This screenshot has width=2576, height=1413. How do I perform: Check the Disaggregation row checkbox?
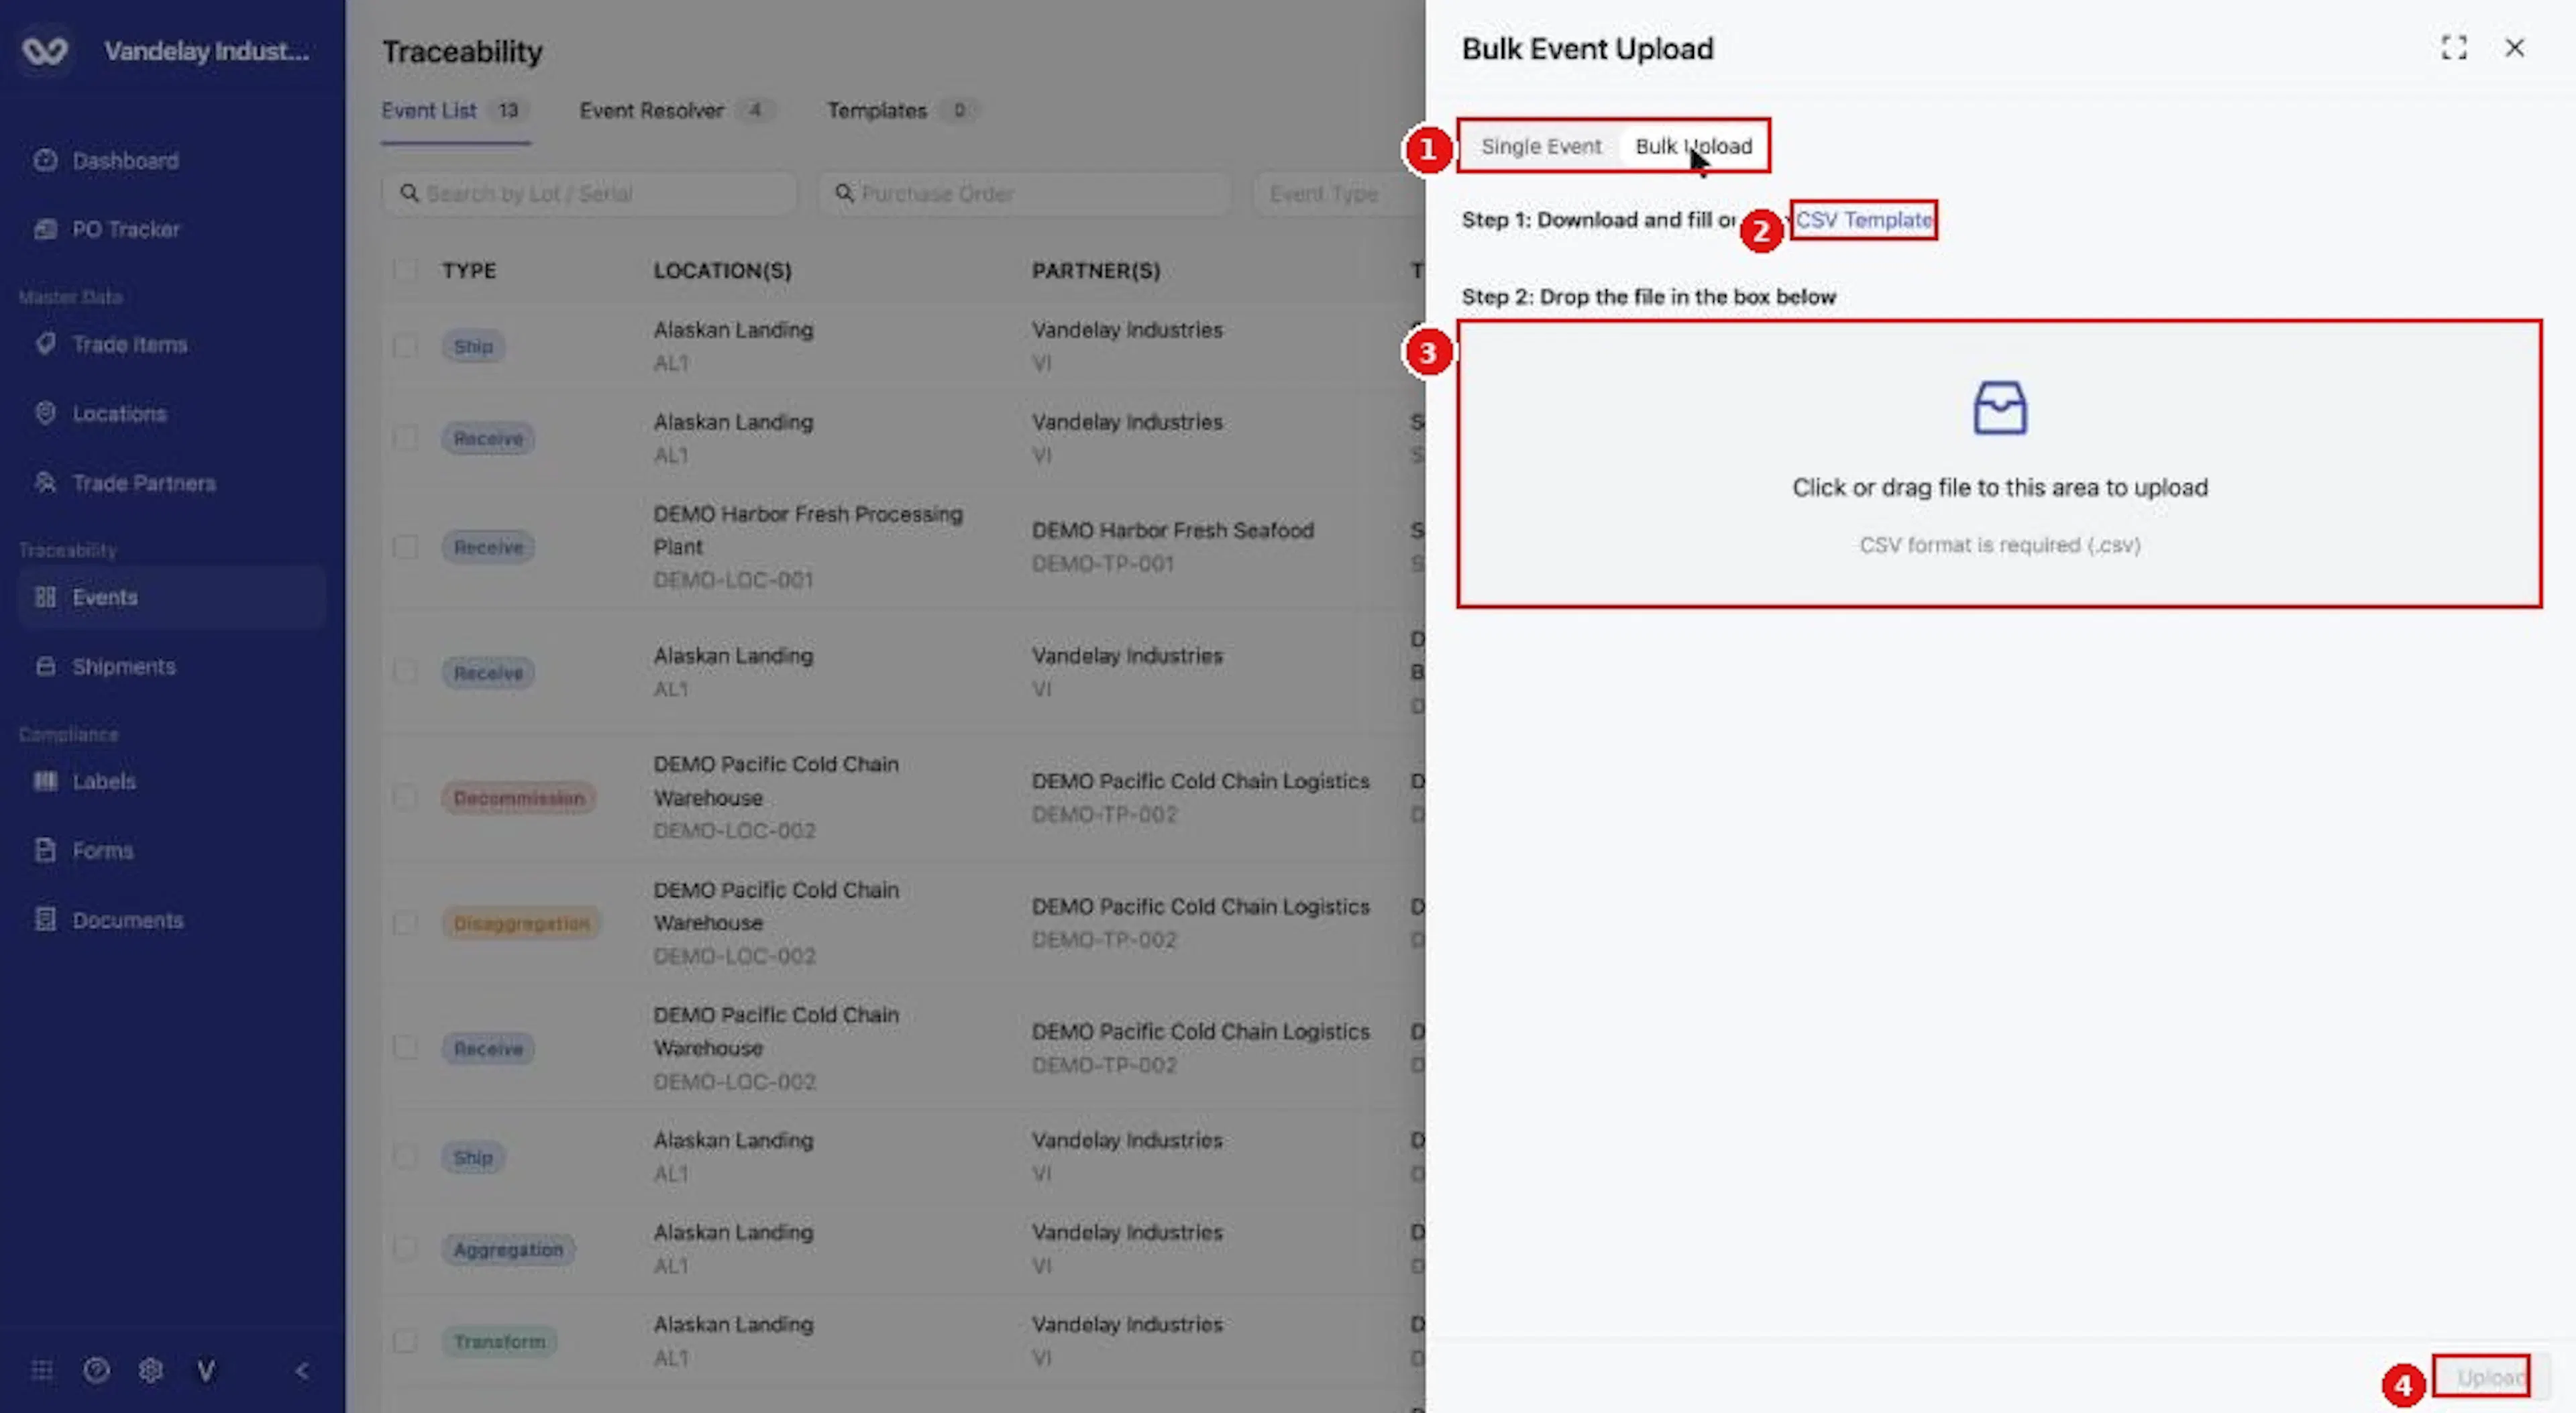coord(405,923)
